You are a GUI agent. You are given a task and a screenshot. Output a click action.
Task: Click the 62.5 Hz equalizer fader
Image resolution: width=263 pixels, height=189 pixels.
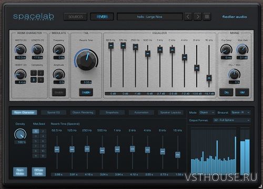111,46
